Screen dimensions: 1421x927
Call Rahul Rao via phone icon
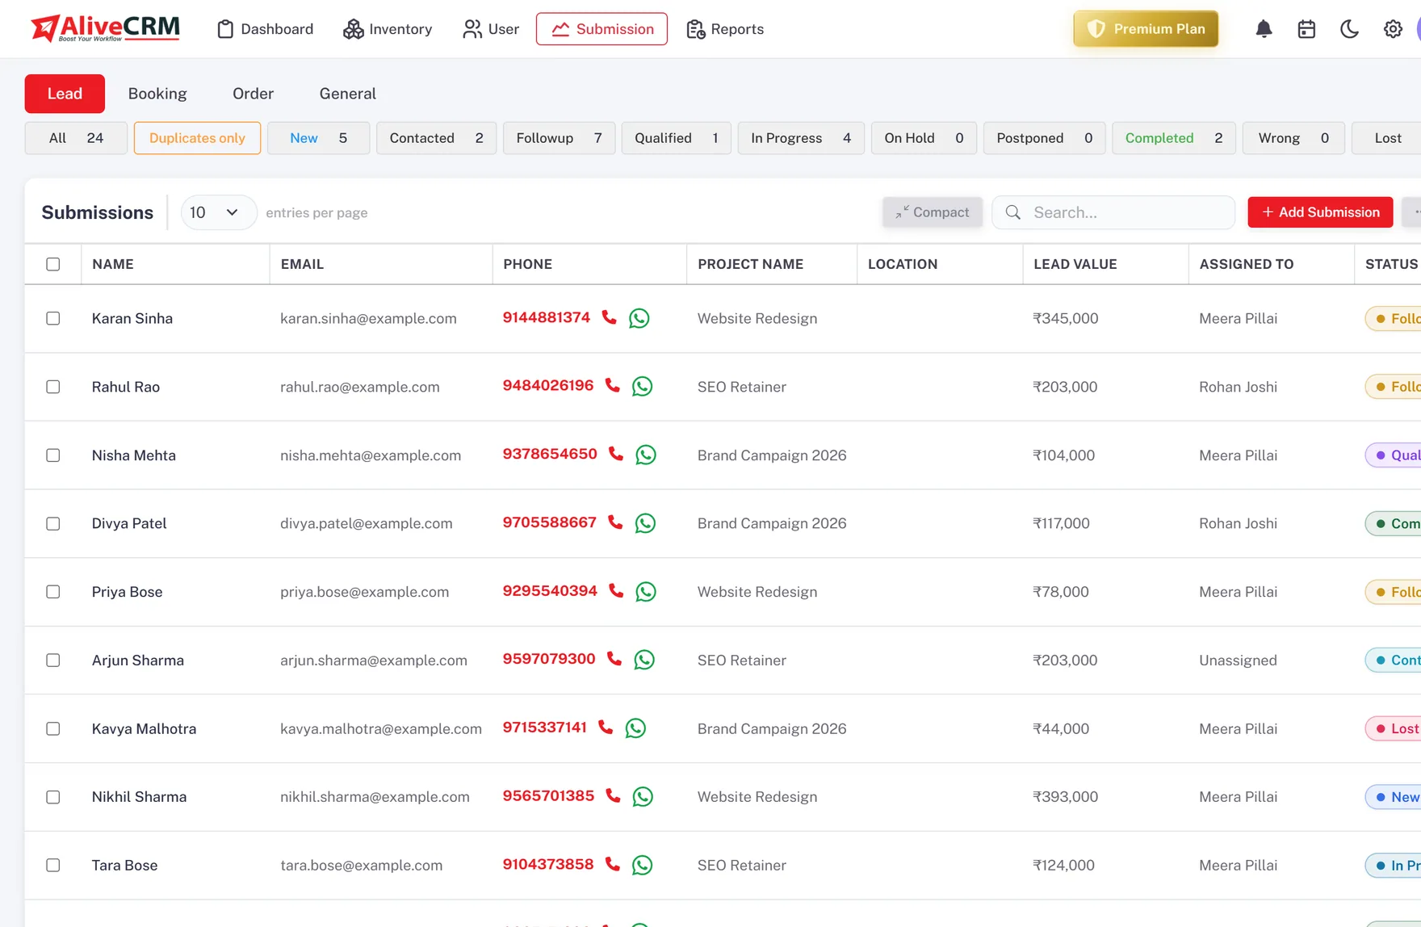pyautogui.click(x=613, y=386)
